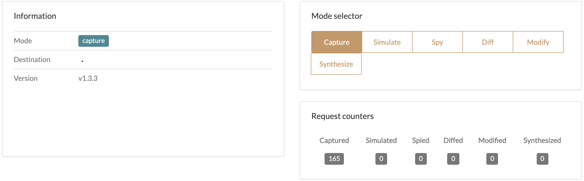Viewport: 584px width, 181px height.
Task: Click the Spied counter badge
Action: (421, 159)
